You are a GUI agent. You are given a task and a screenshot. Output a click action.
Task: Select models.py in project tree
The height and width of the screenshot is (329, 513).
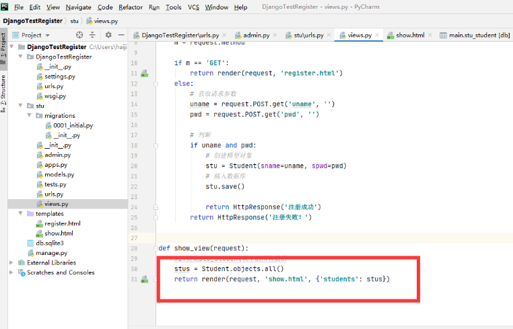click(59, 174)
